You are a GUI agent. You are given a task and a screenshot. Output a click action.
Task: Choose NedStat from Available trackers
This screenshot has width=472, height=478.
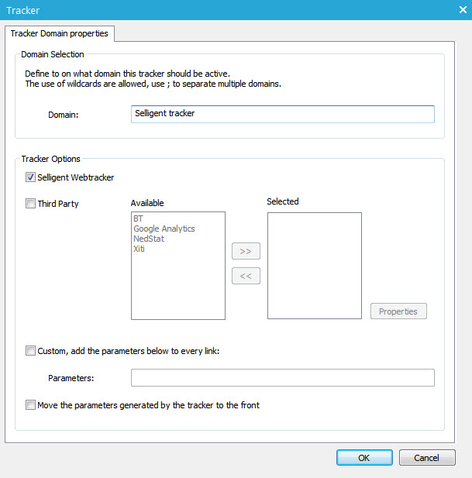(149, 239)
